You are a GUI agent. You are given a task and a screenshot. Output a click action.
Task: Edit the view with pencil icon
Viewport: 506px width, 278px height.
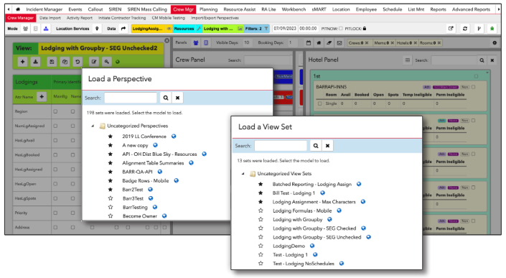point(94,62)
